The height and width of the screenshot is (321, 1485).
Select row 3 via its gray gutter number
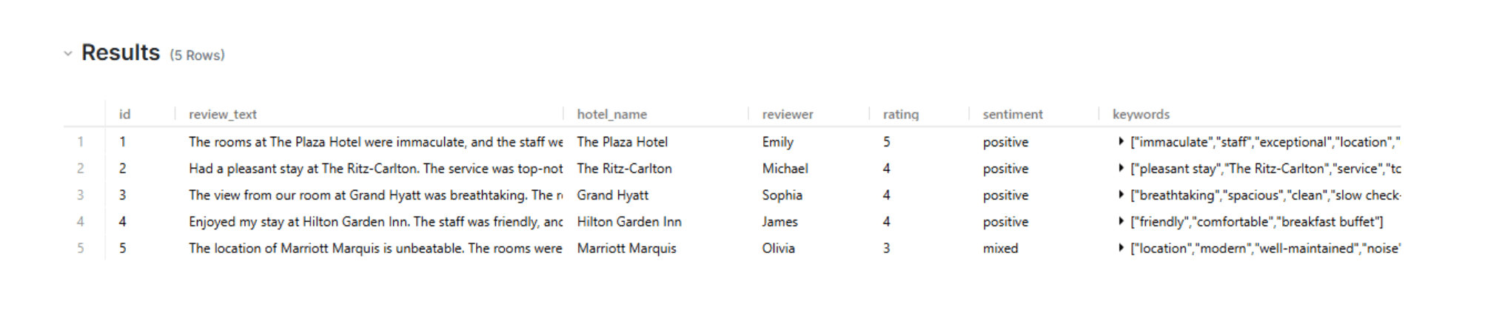click(x=81, y=195)
